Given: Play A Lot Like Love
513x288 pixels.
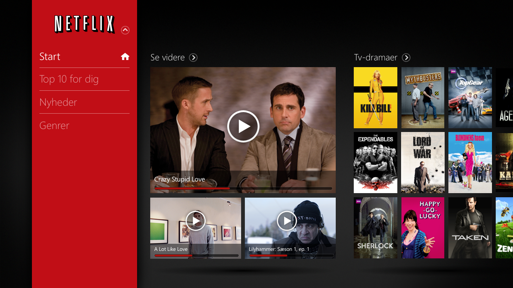Looking at the screenshot, I should coord(196,221).
